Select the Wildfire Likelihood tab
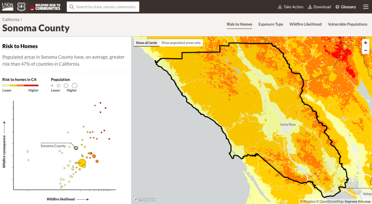 click(305, 24)
